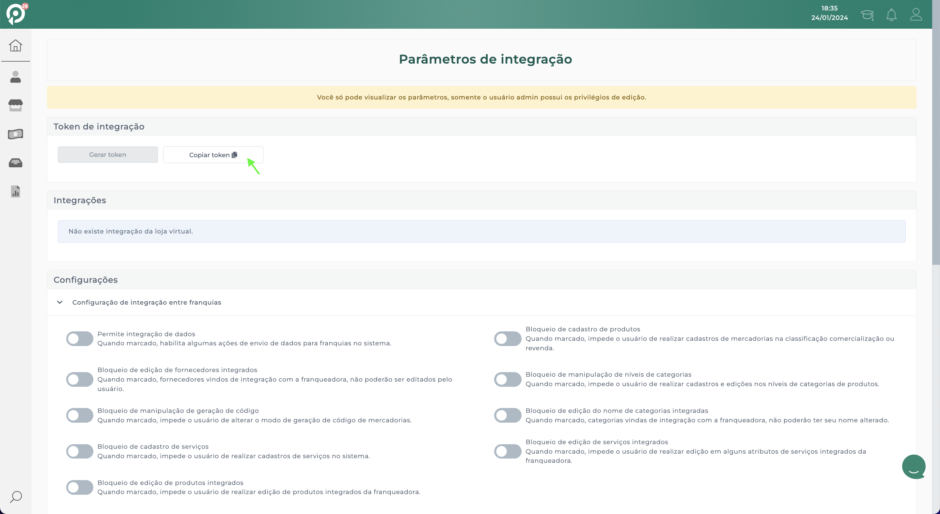Click the search magnifier icon
The width and height of the screenshot is (940, 514).
(x=16, y=497)
